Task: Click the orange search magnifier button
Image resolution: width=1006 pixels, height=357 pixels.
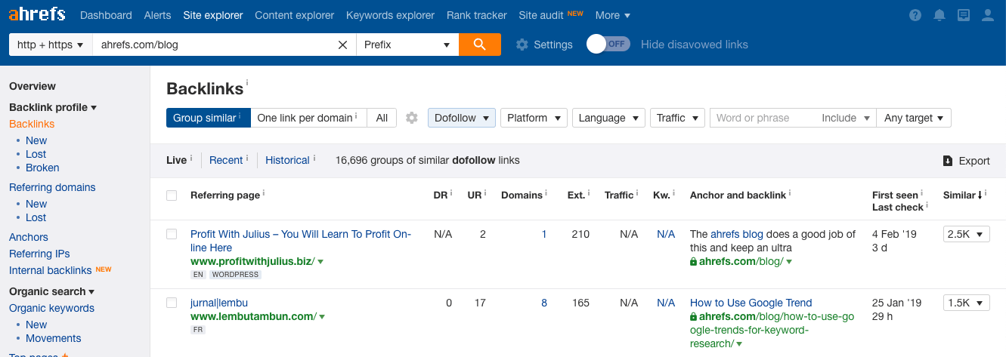Action: [479, 45]
